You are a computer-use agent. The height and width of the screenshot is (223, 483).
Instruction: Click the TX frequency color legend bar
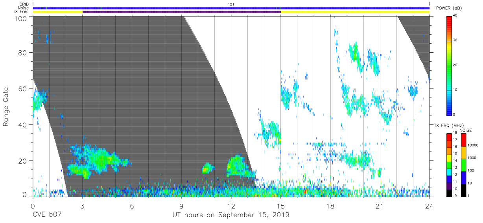(450, 164)
